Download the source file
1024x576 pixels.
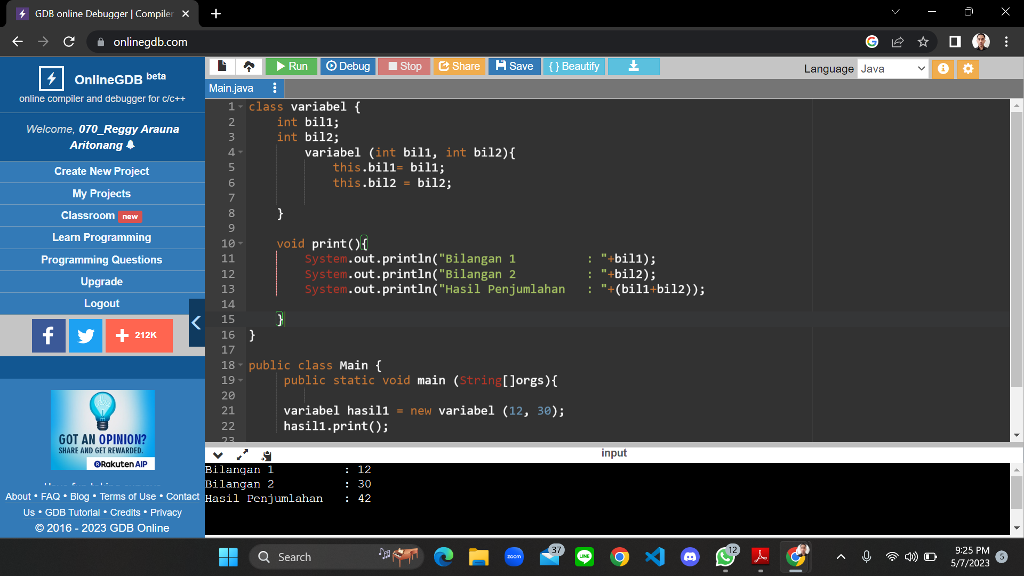[633, 66]
